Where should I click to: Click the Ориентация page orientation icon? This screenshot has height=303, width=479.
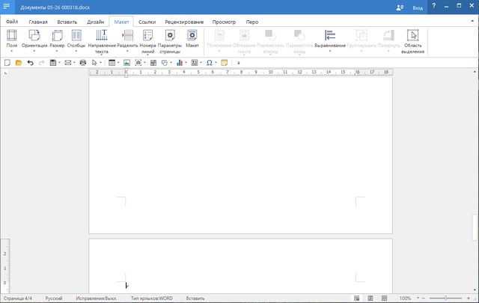tap(34, 40)
